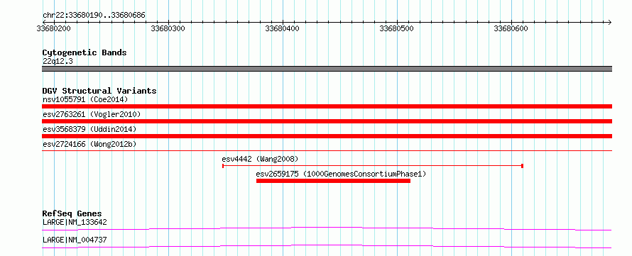Click the ruler arrow at right end
This screenshot has width=632, height=256.
pyautogui.click(x=609, y=22)
